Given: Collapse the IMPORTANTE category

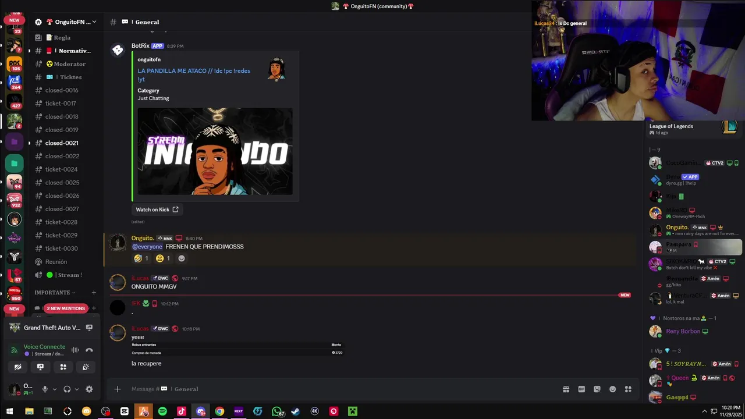Looking at the screenshot, I should coord(55,292).
